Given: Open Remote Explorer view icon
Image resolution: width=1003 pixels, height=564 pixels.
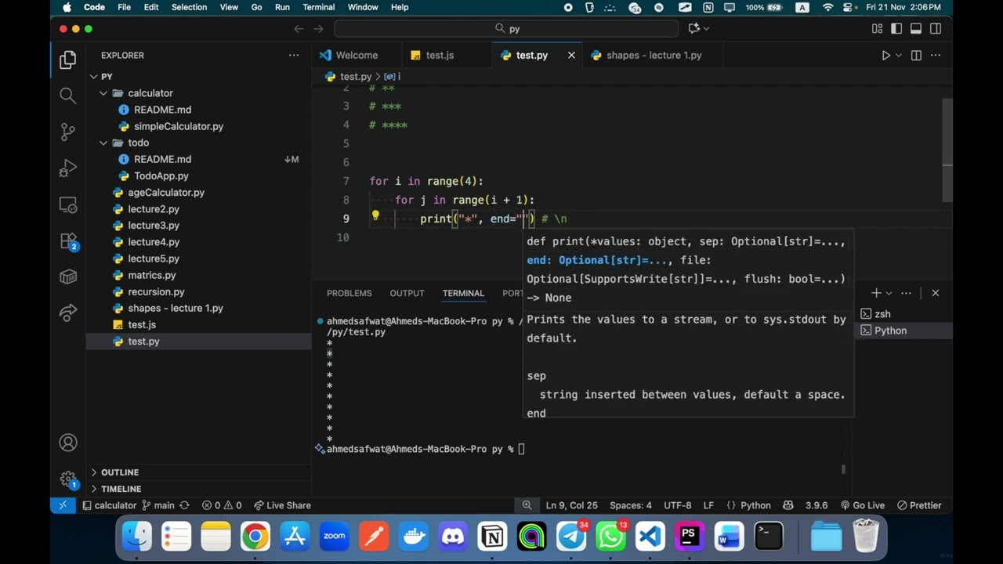Looking at the screenshot, I should (68, 205).
